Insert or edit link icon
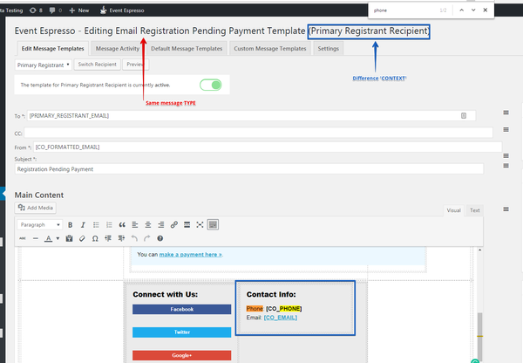 coord(173,225)
